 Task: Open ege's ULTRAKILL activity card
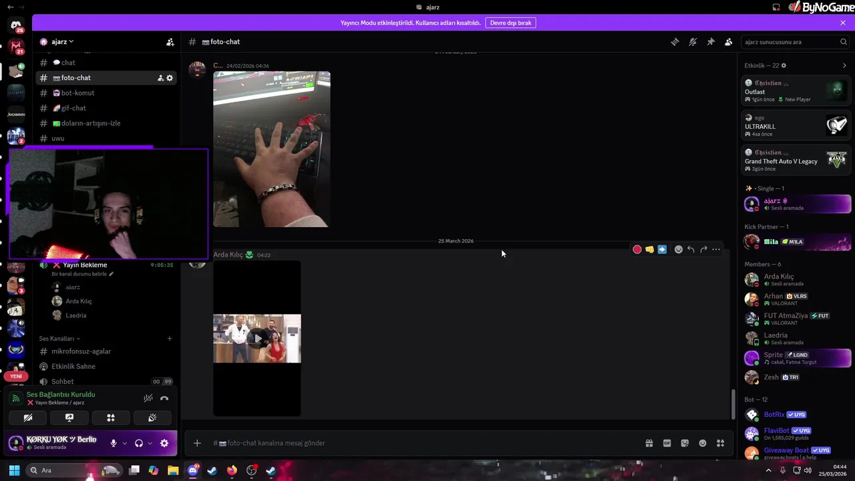click(796, 126)
